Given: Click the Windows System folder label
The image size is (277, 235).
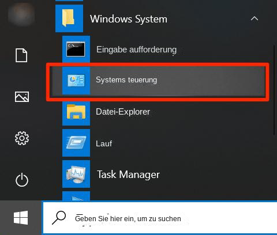Looking at the screenshot, I should point(129,19).
